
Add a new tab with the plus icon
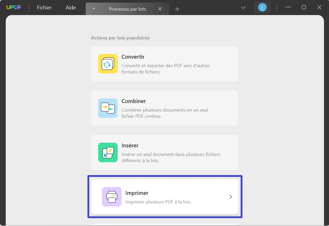tap(177, 9)
